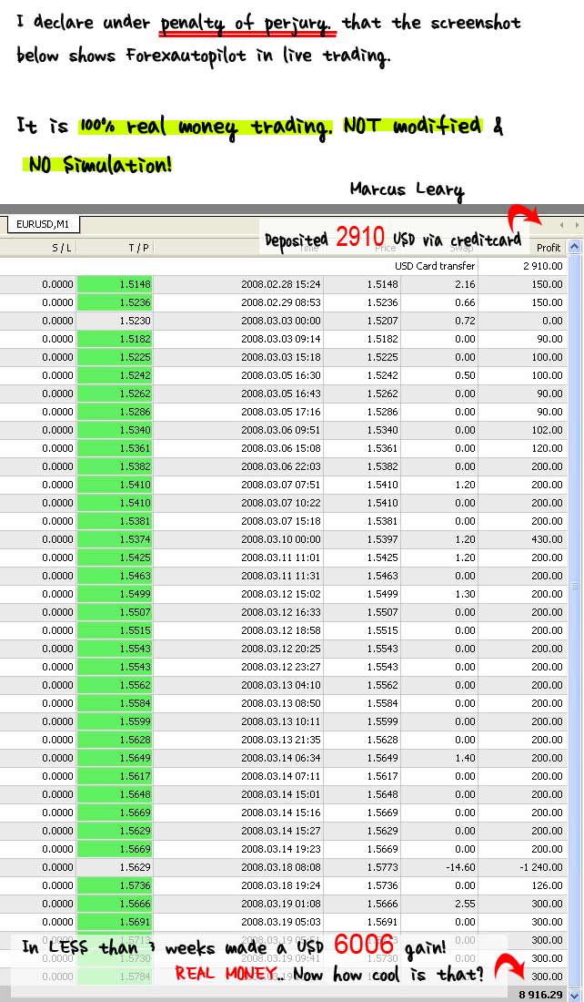Click swap value 0.72
The width and height of the screenshot is (584, 1002).
465,320
